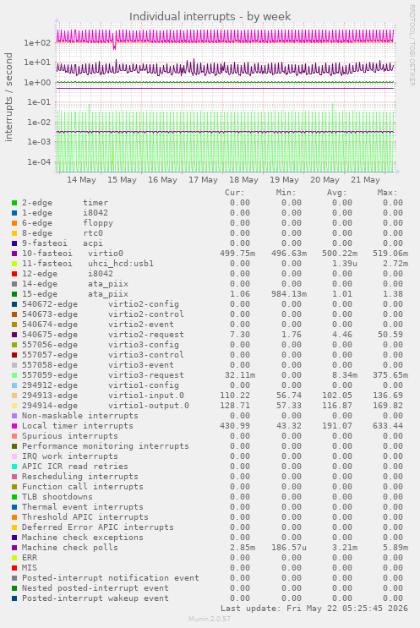Click the dark purple virtio2-request legend swatch
Viewport: 420px width, 628px height.
[14, 335]
